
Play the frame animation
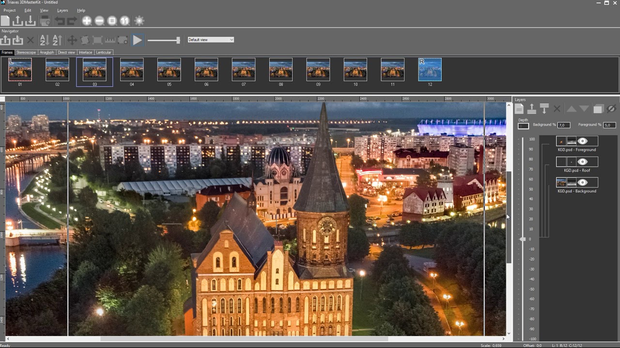138,40
